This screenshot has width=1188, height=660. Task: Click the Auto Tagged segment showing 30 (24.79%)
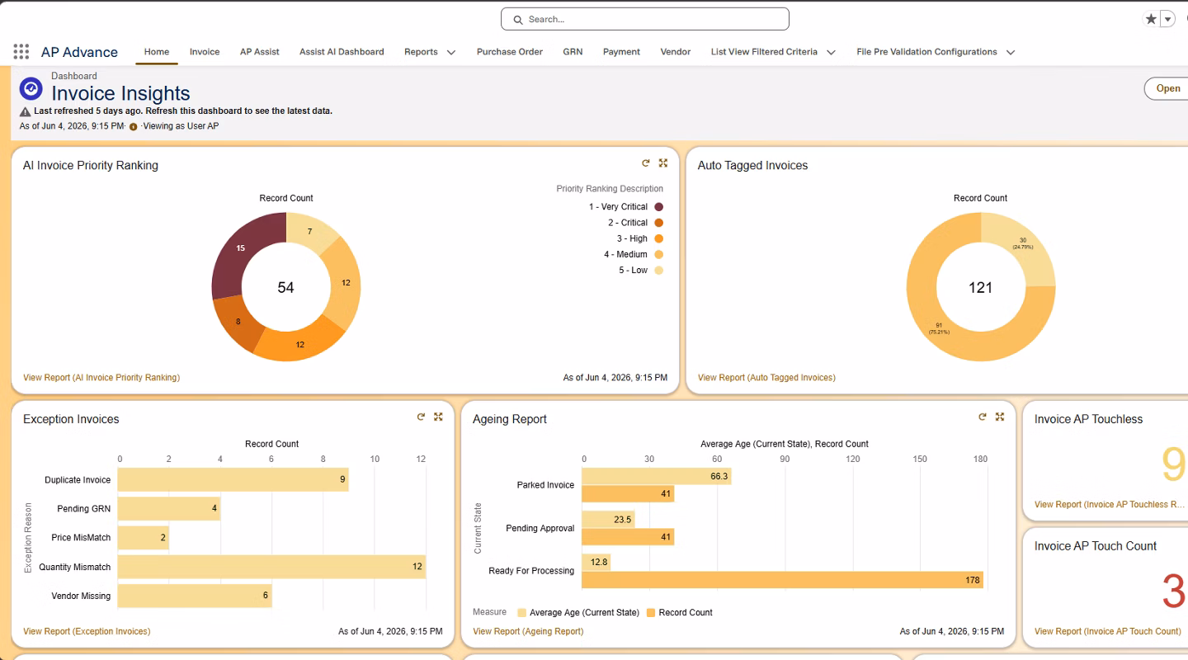[1023, 245]
